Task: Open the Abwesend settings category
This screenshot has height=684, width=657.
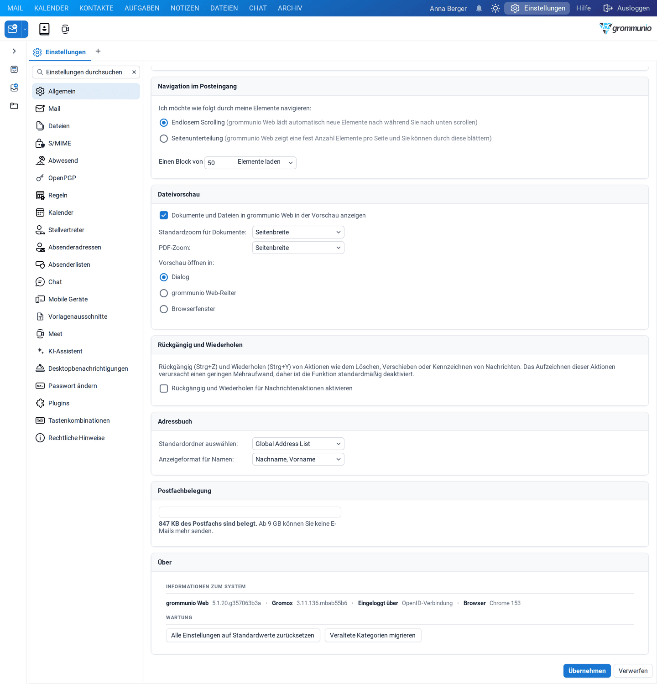Action: click(x=86, y=161)
